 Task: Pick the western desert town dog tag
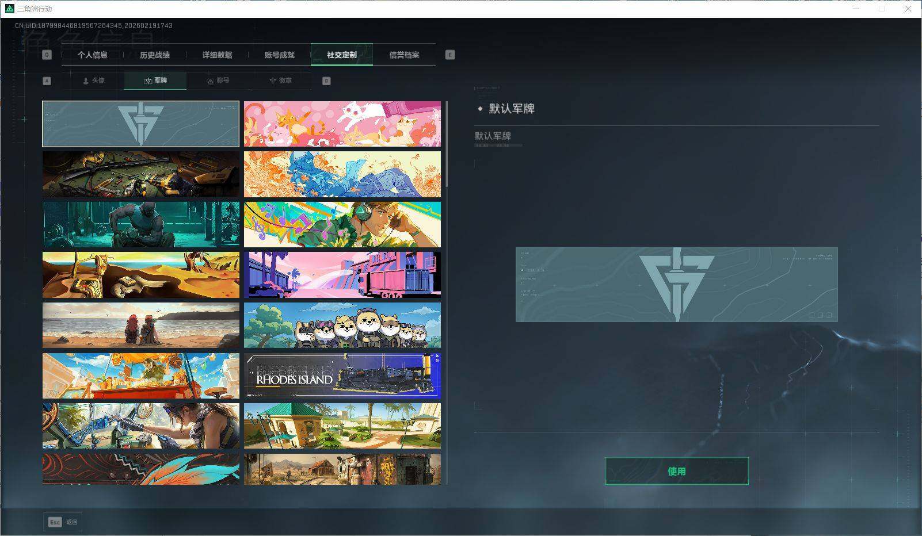point(342,469)
